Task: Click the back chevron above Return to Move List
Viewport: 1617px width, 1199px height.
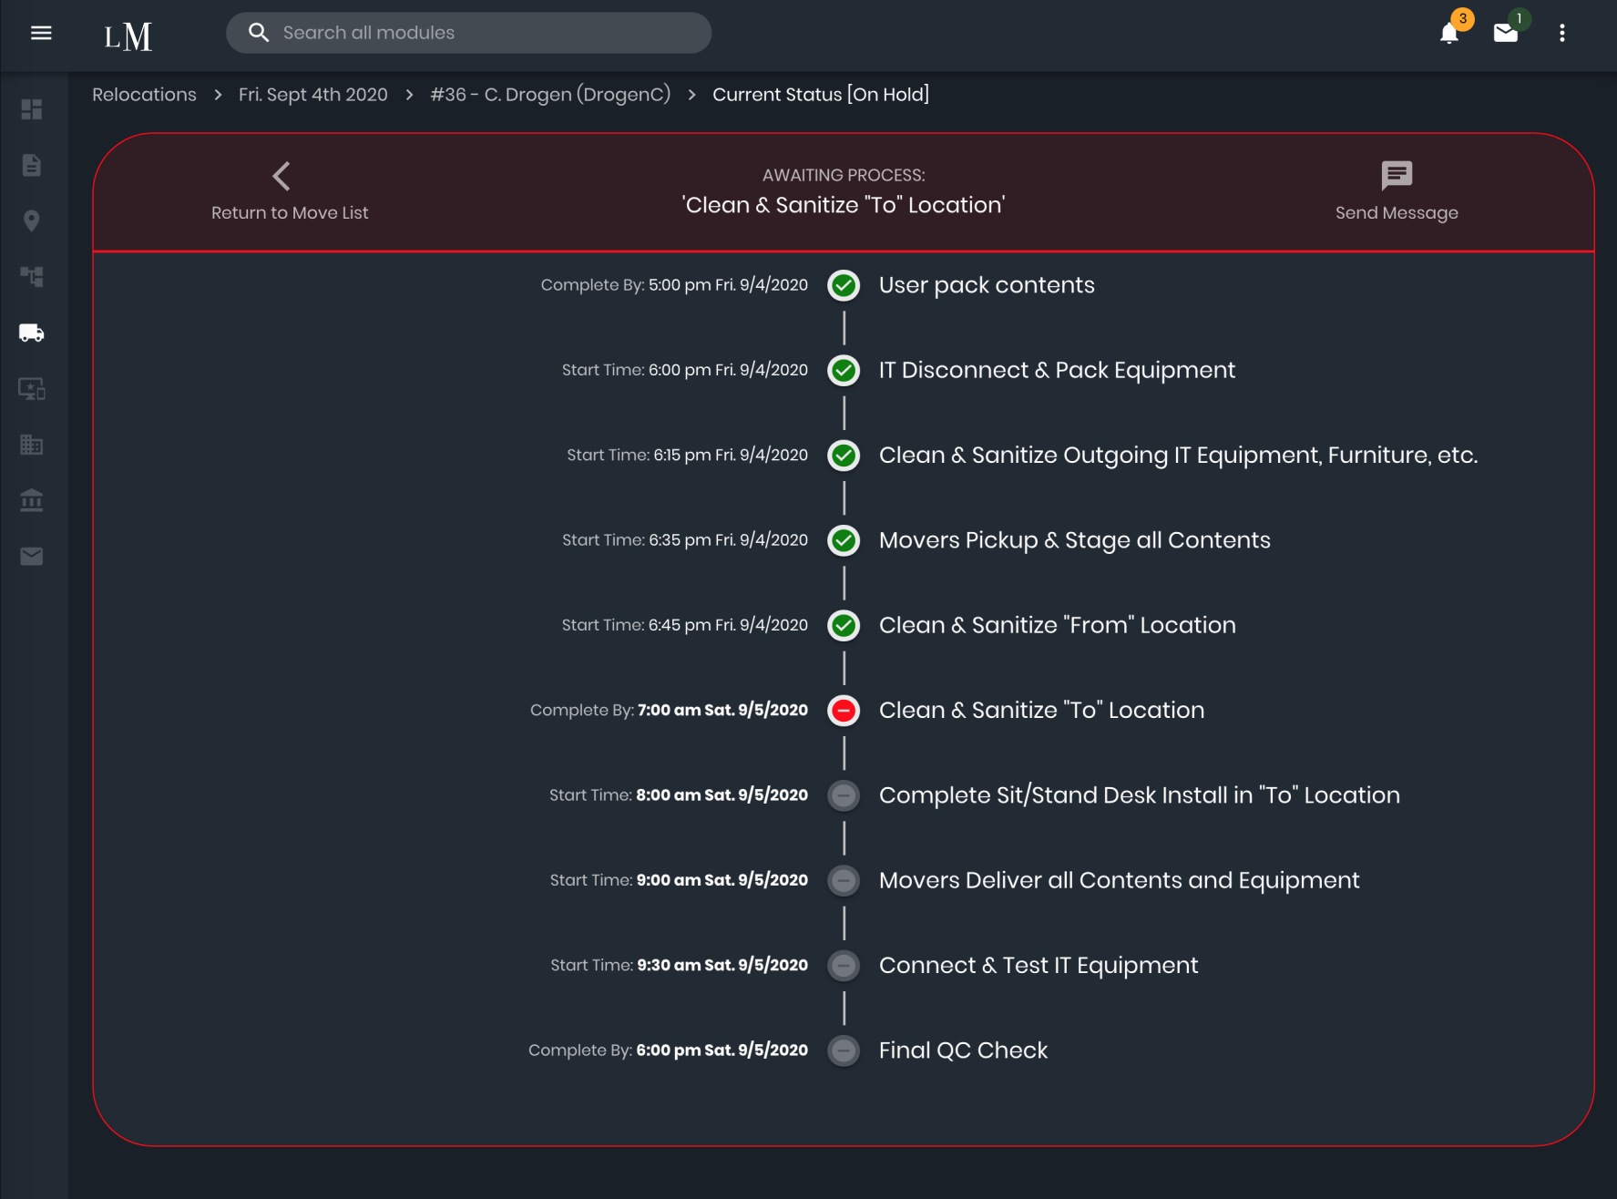Action: [x=281, y=176]
